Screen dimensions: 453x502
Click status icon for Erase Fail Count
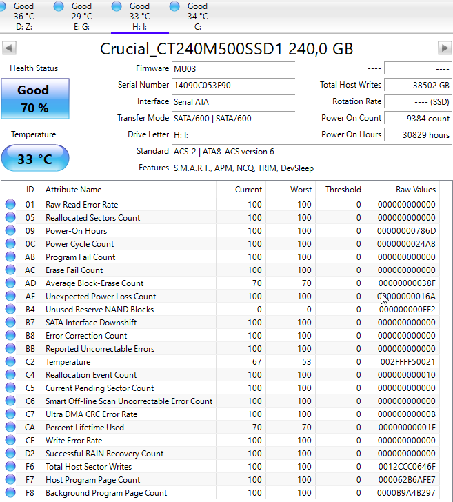coord(10,270)
